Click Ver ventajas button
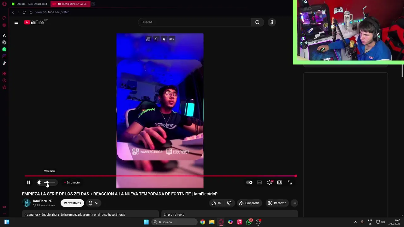 [72, 203]
